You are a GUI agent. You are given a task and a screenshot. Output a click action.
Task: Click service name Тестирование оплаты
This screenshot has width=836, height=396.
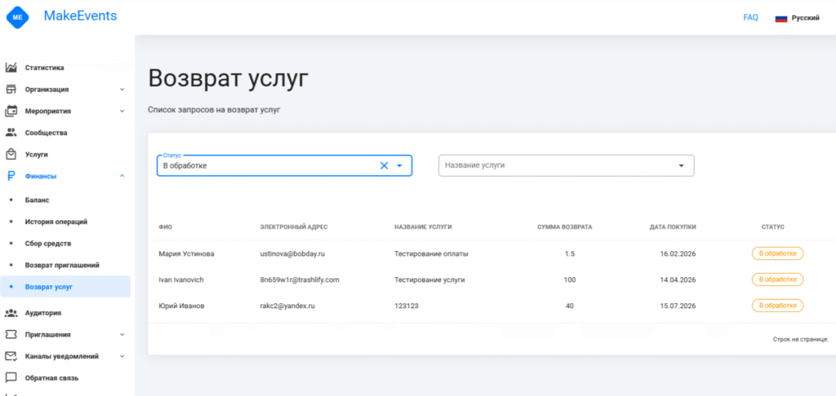tap(431, 254)
